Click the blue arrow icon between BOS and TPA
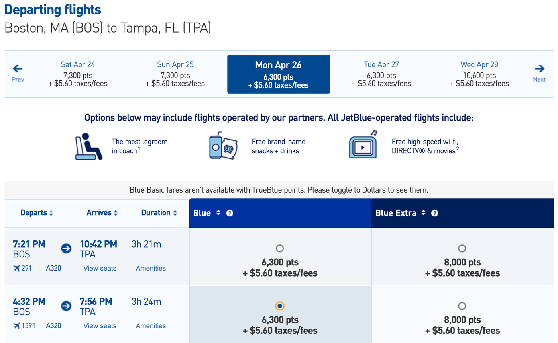558x343 pixels. click(65, 248)
